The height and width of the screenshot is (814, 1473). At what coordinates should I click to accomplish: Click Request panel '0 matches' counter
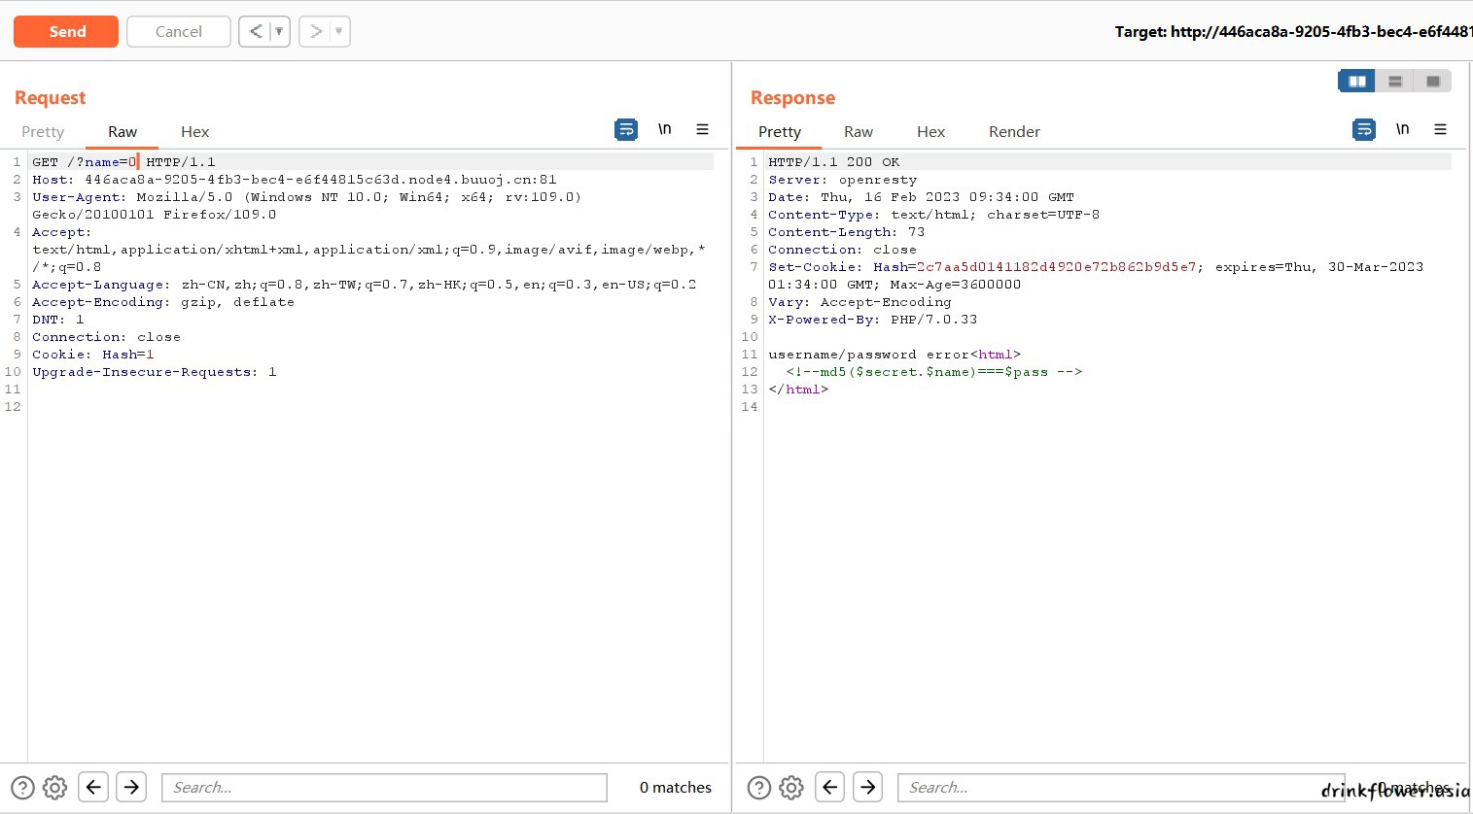(x=676, y=787)
